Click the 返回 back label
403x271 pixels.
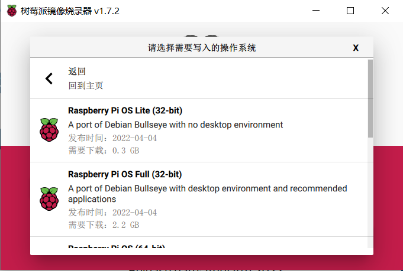coord(77,71)
